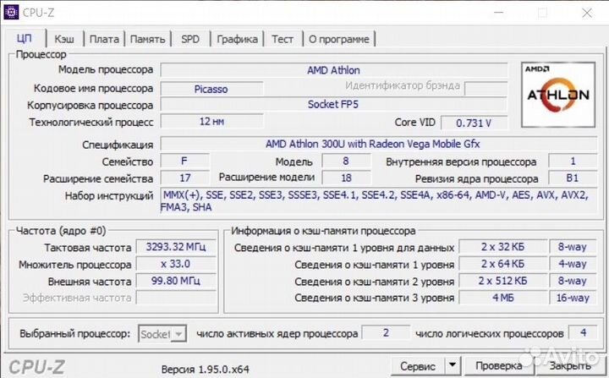Screen dimensions: 609x378
Task: Click the Закрыть button
Action: pos(570,366)
